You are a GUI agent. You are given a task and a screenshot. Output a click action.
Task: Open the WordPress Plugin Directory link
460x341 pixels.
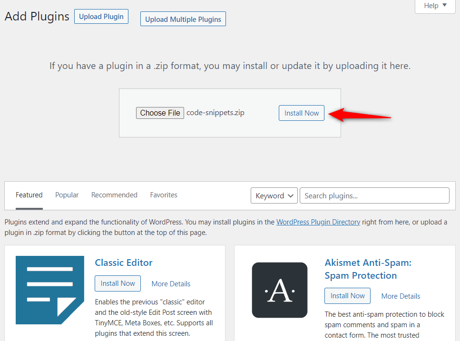point(318,222)
